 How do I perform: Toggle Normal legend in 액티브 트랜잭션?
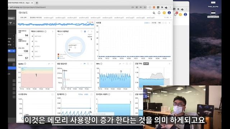[61, 58]
